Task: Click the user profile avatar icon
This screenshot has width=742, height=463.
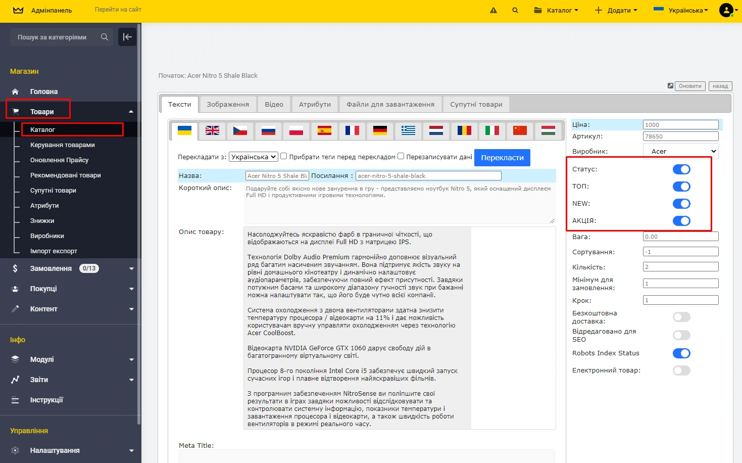Action: pyautogui.click(x=726, y=10)
